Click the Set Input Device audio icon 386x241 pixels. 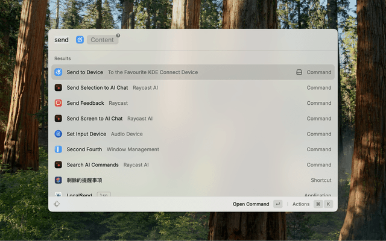(59, 134)
